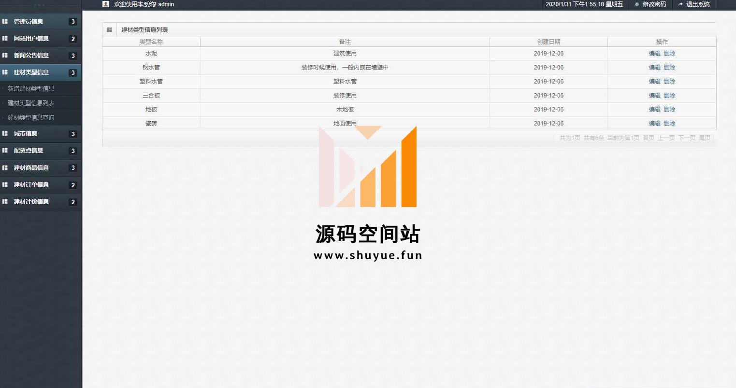736x388 pixels.
Task: Go to 尾页 in pagination
Action: (x=705, y=138)
